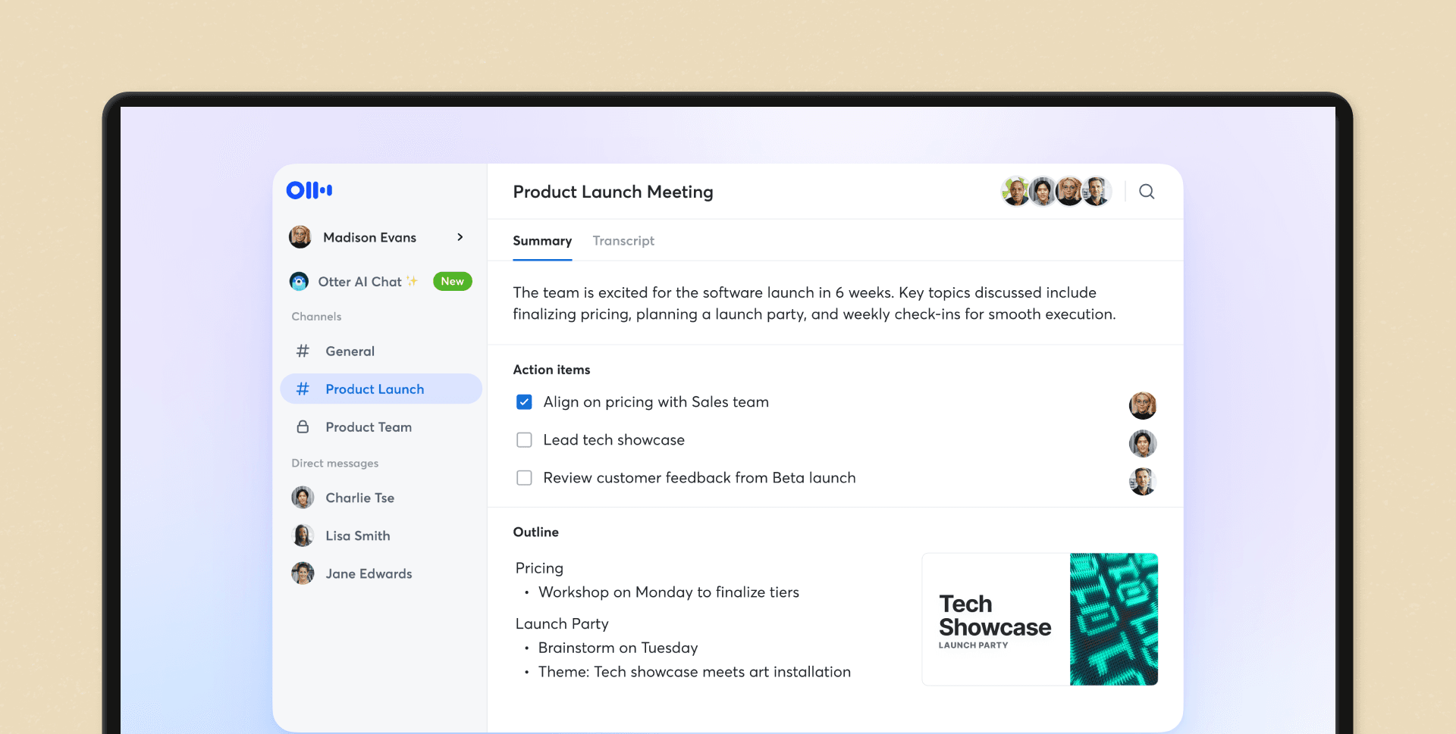Click the Otter logo in the sidebar
Viewport: 1456px width, 734px height.
(x=309, y=190)
